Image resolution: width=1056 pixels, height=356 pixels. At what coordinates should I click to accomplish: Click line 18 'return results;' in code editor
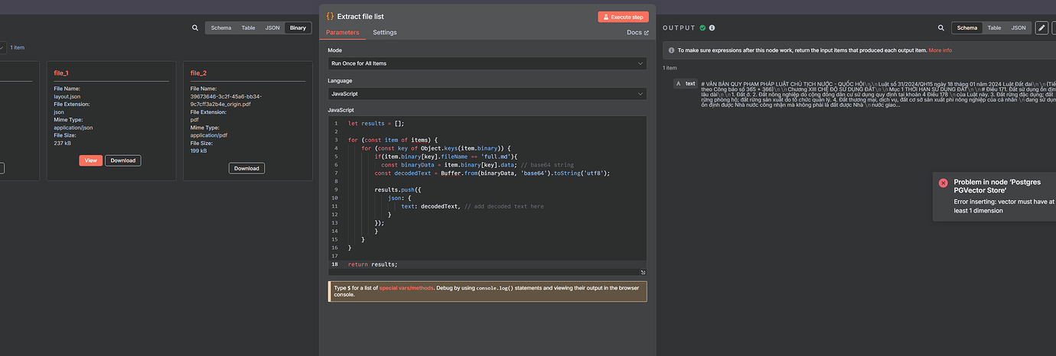click(373, 264)
